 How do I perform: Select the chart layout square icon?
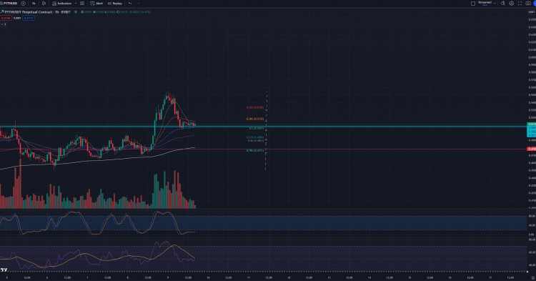(473, 4)
